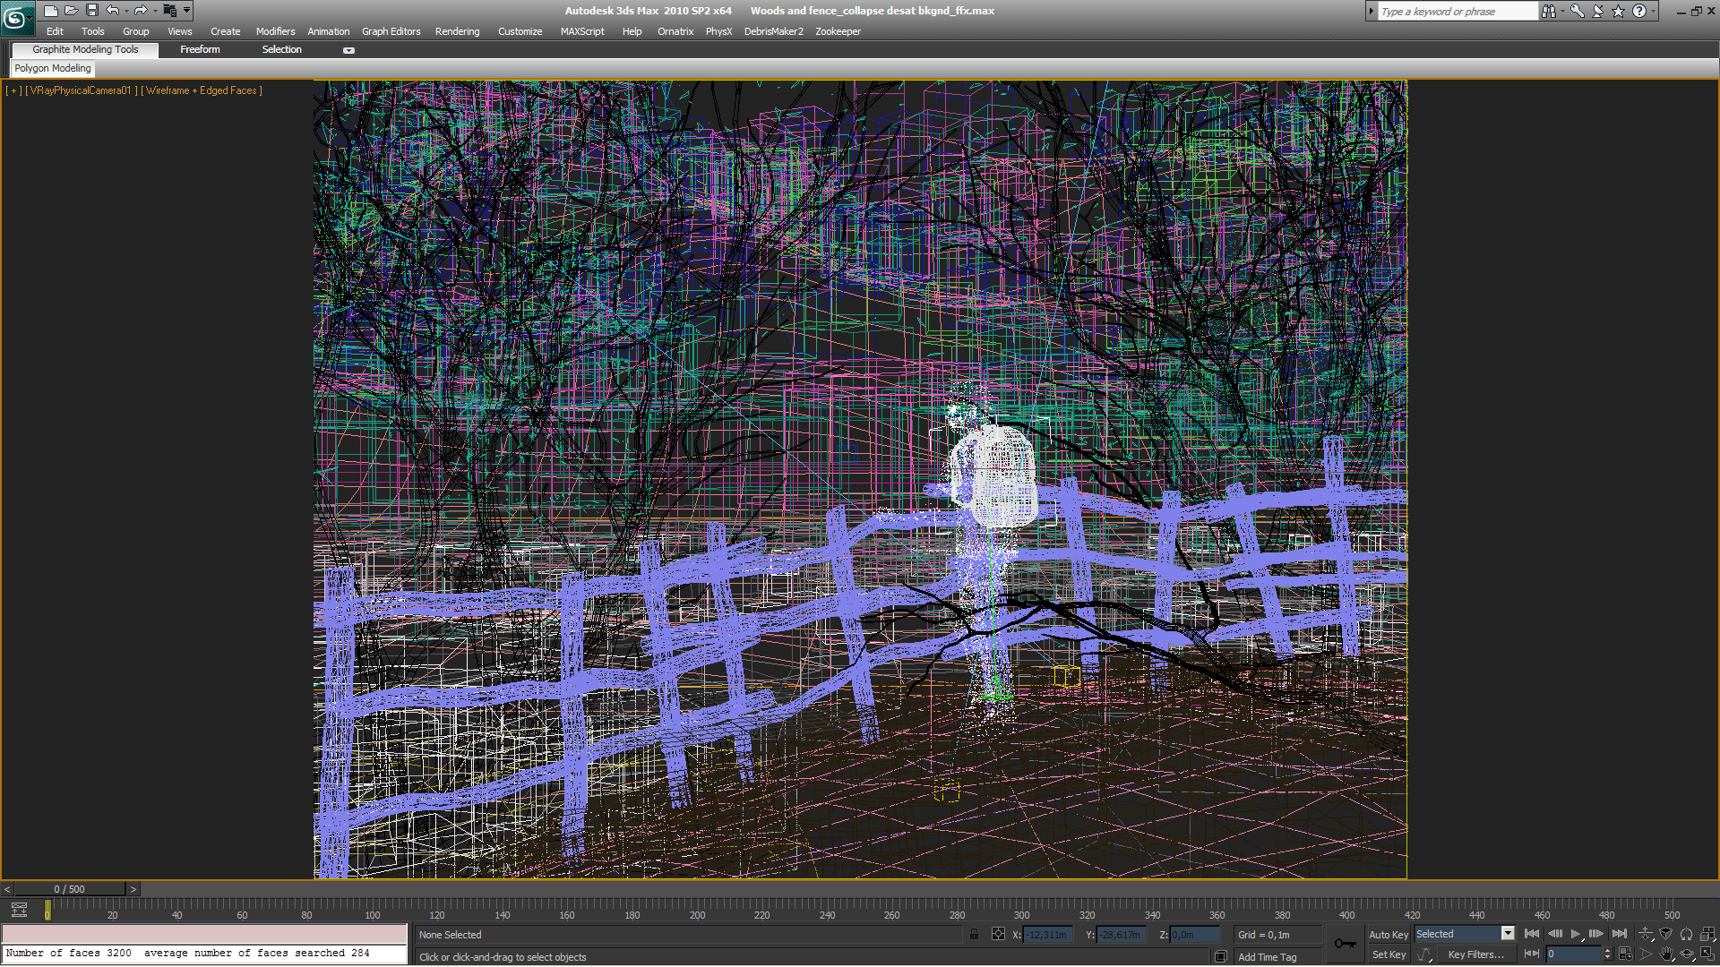Click the Add Time Tag field
The image size is (1720, 967).
point(1267,957)
